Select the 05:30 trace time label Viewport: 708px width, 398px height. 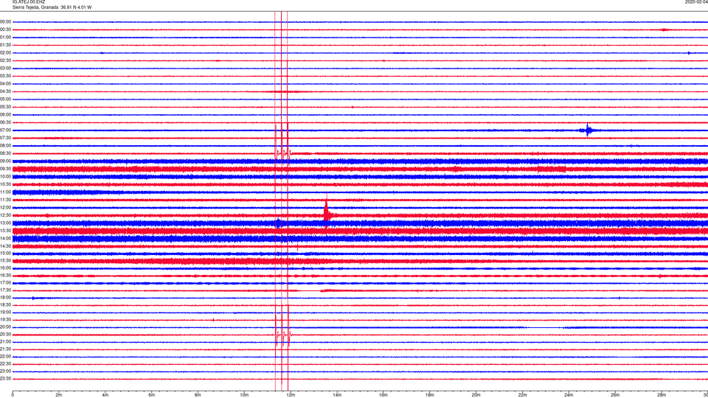click(6, 107)
